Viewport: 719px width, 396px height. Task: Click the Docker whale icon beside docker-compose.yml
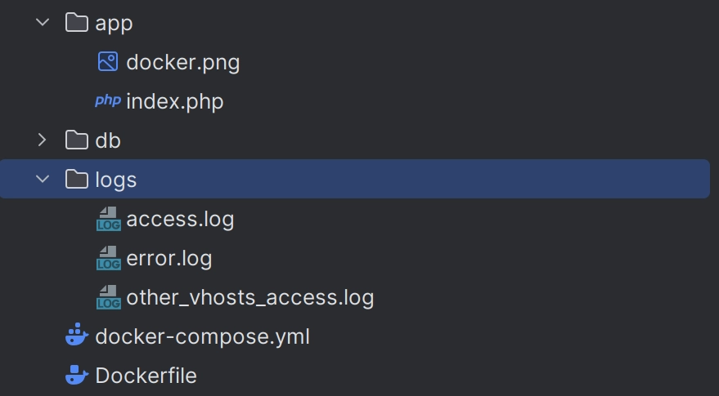[x=76, y=336]
